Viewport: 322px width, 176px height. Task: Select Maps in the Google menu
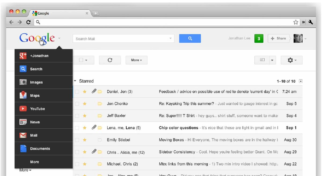(43, 95)
